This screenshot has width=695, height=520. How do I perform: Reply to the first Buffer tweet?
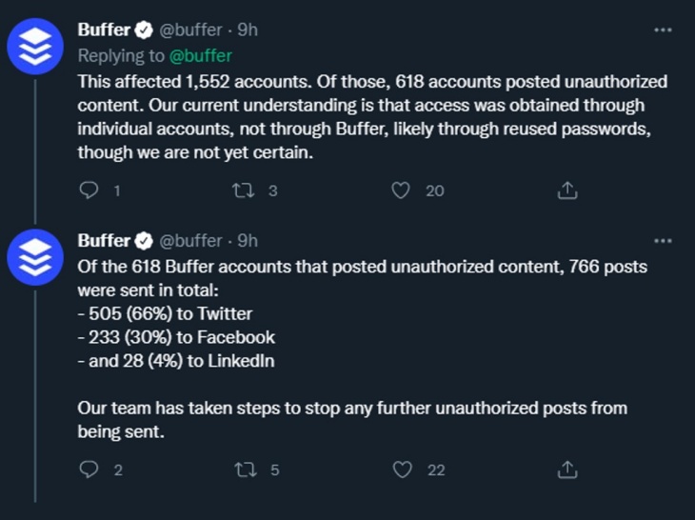89,190
